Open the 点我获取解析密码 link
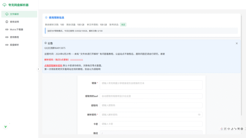The width and height of the screenshot is (246, 138). (53, 66)
